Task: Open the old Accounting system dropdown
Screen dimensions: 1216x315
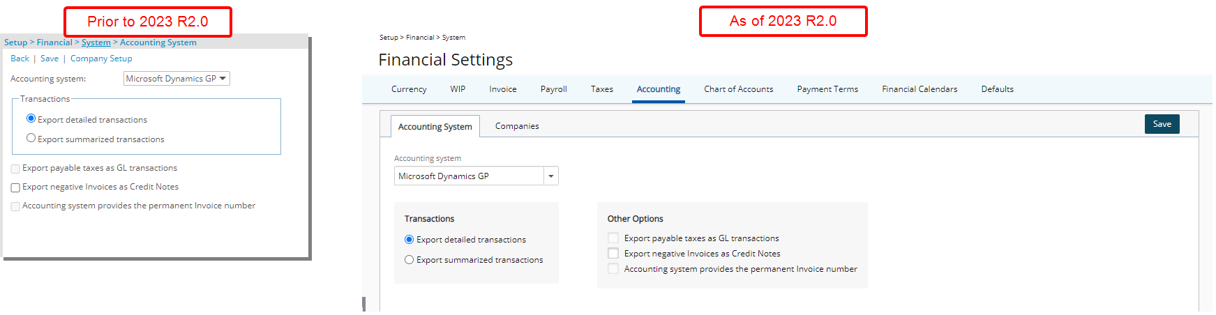Action: click(177, 79)
